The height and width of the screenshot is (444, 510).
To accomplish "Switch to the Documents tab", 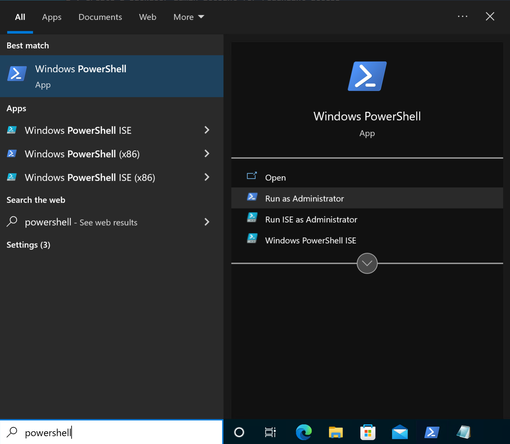I will 100,17.
